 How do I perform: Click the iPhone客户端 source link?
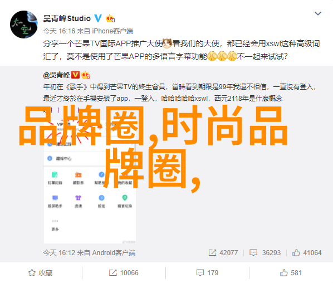[x=112, y=31]
